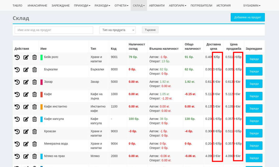
Task: Open the ИСТОРИЯ menu item
Action: point(223,5)
